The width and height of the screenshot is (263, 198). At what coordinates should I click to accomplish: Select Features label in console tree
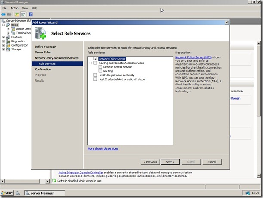click(17, 37)
